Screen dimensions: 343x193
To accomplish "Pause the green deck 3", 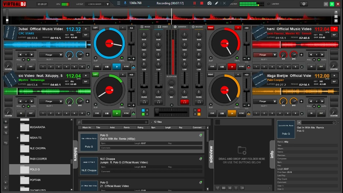I will pyautogui.click(x=107, y=113).
